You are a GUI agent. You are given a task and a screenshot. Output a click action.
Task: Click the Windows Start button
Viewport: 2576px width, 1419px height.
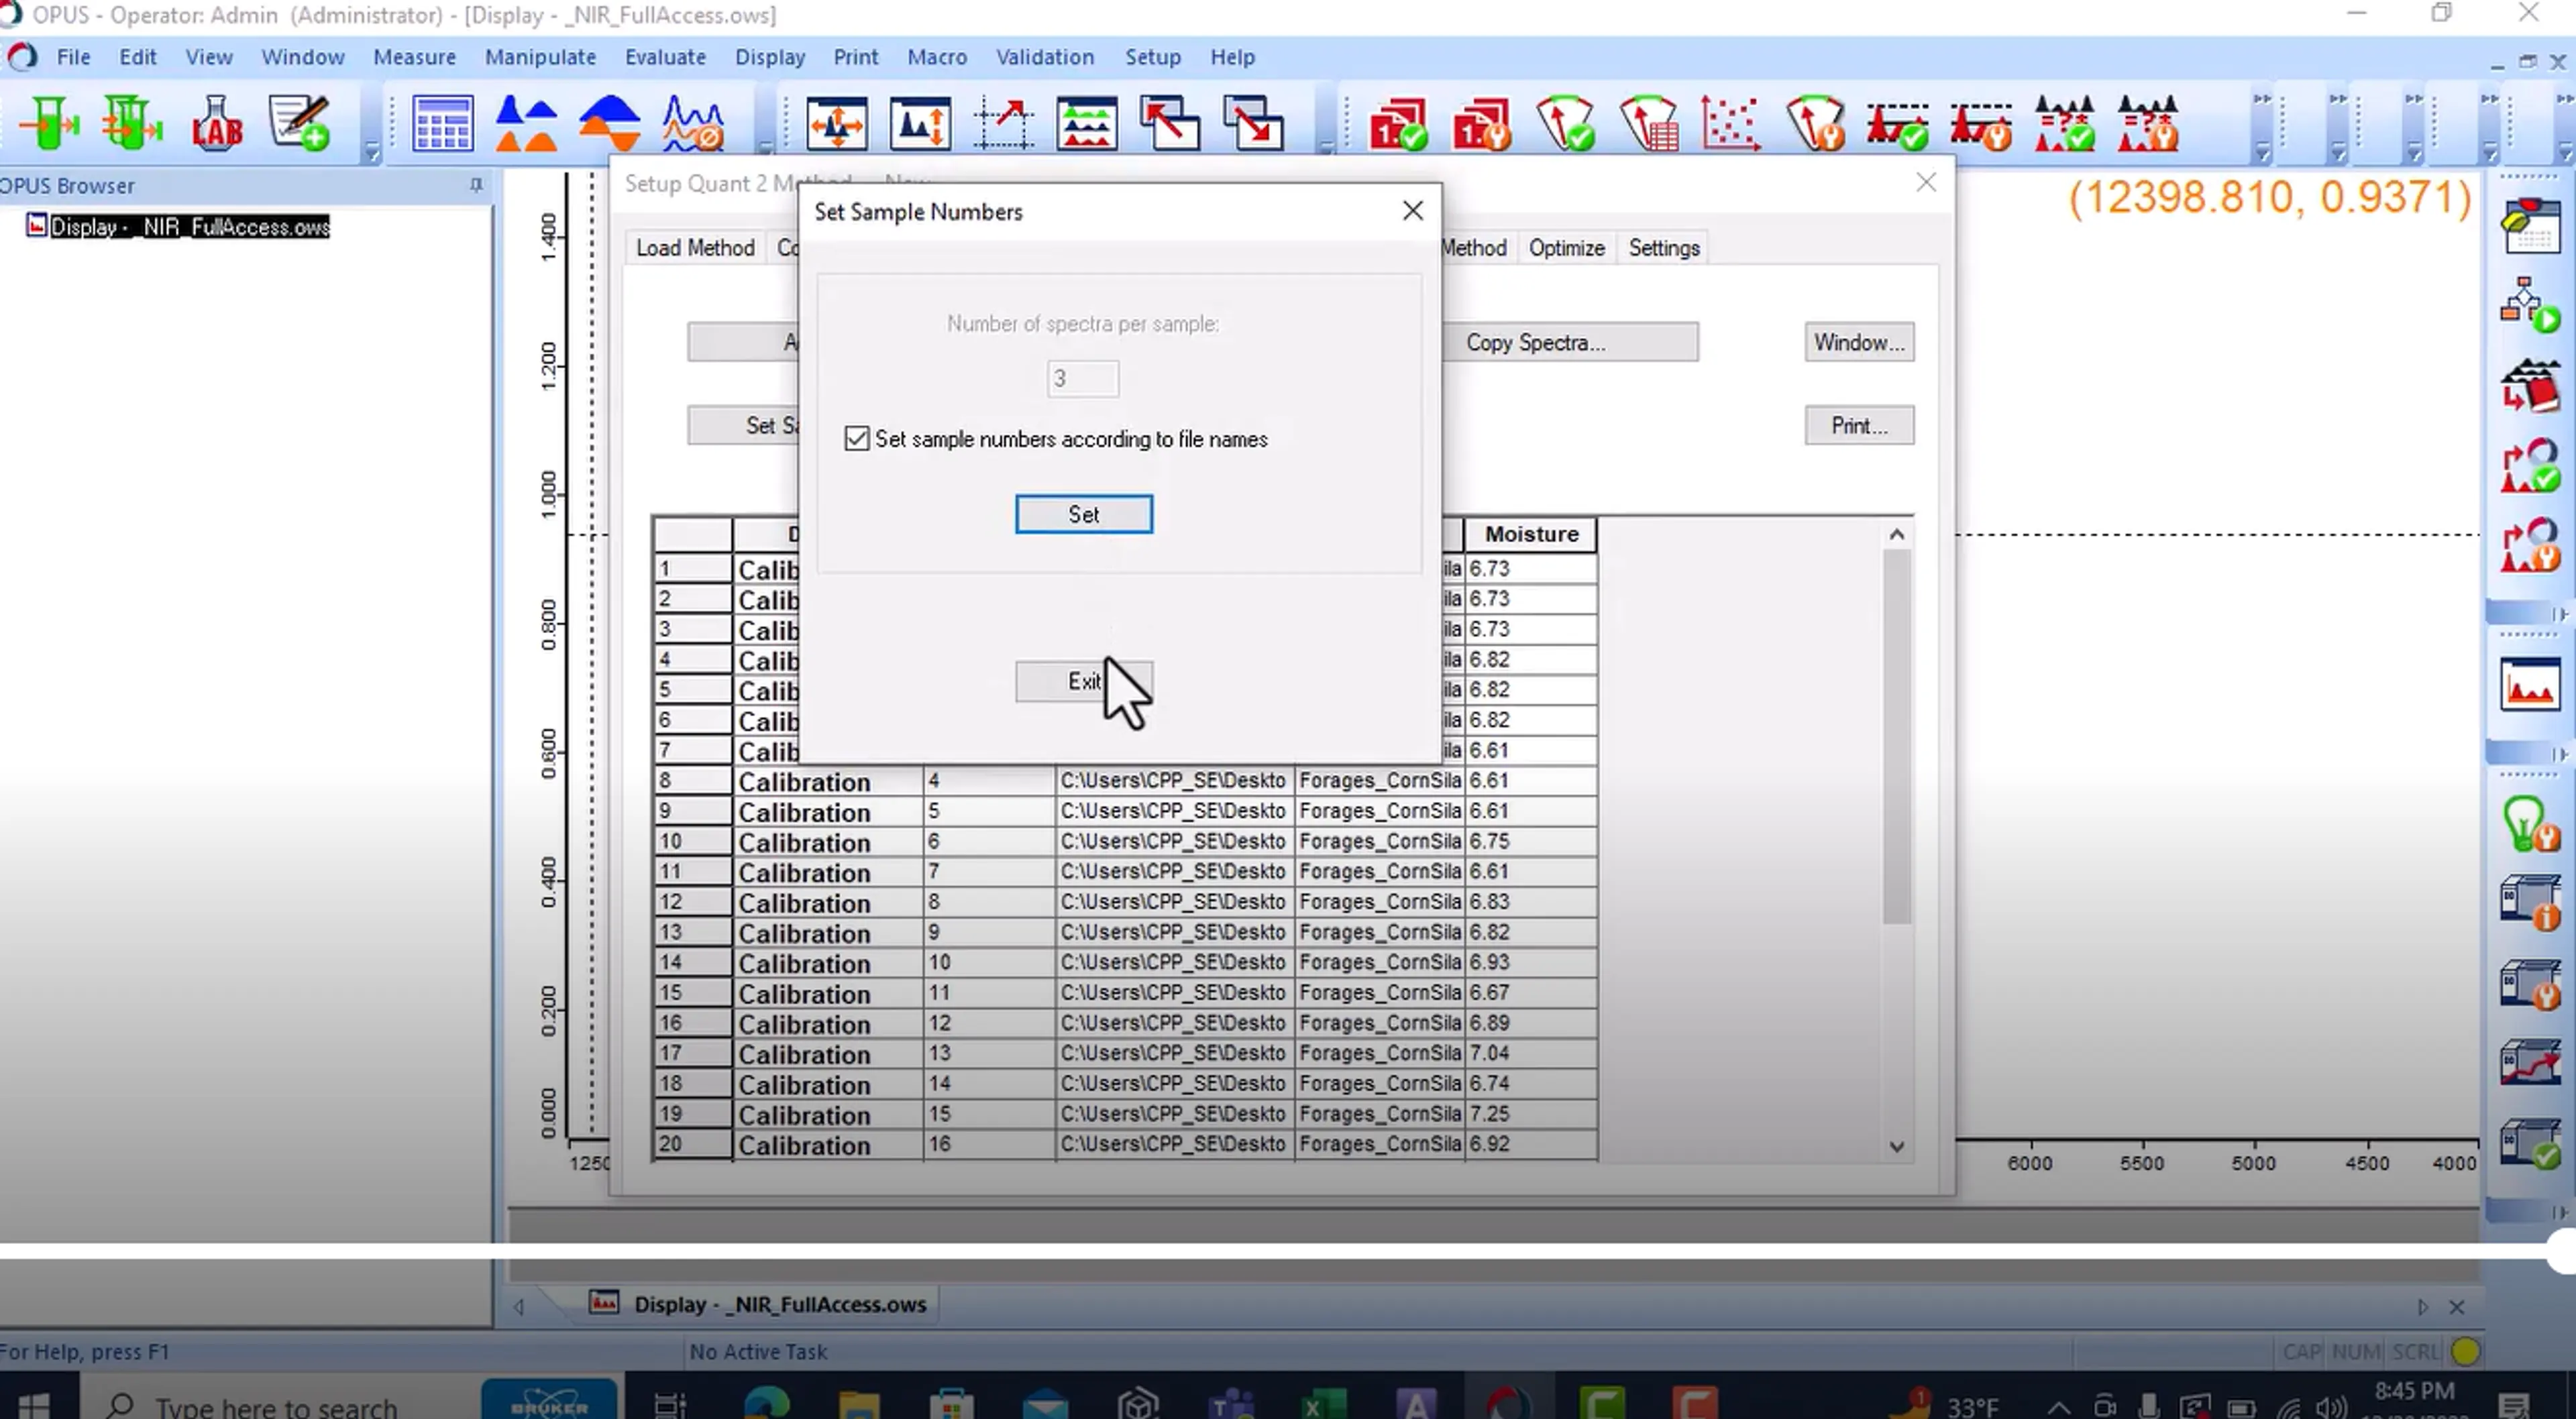[33, 1405]
